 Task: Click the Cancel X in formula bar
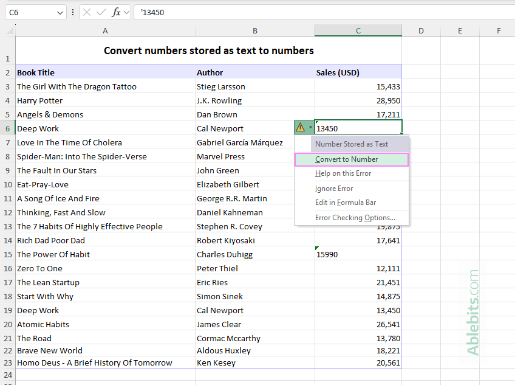(x=87, y=13)
